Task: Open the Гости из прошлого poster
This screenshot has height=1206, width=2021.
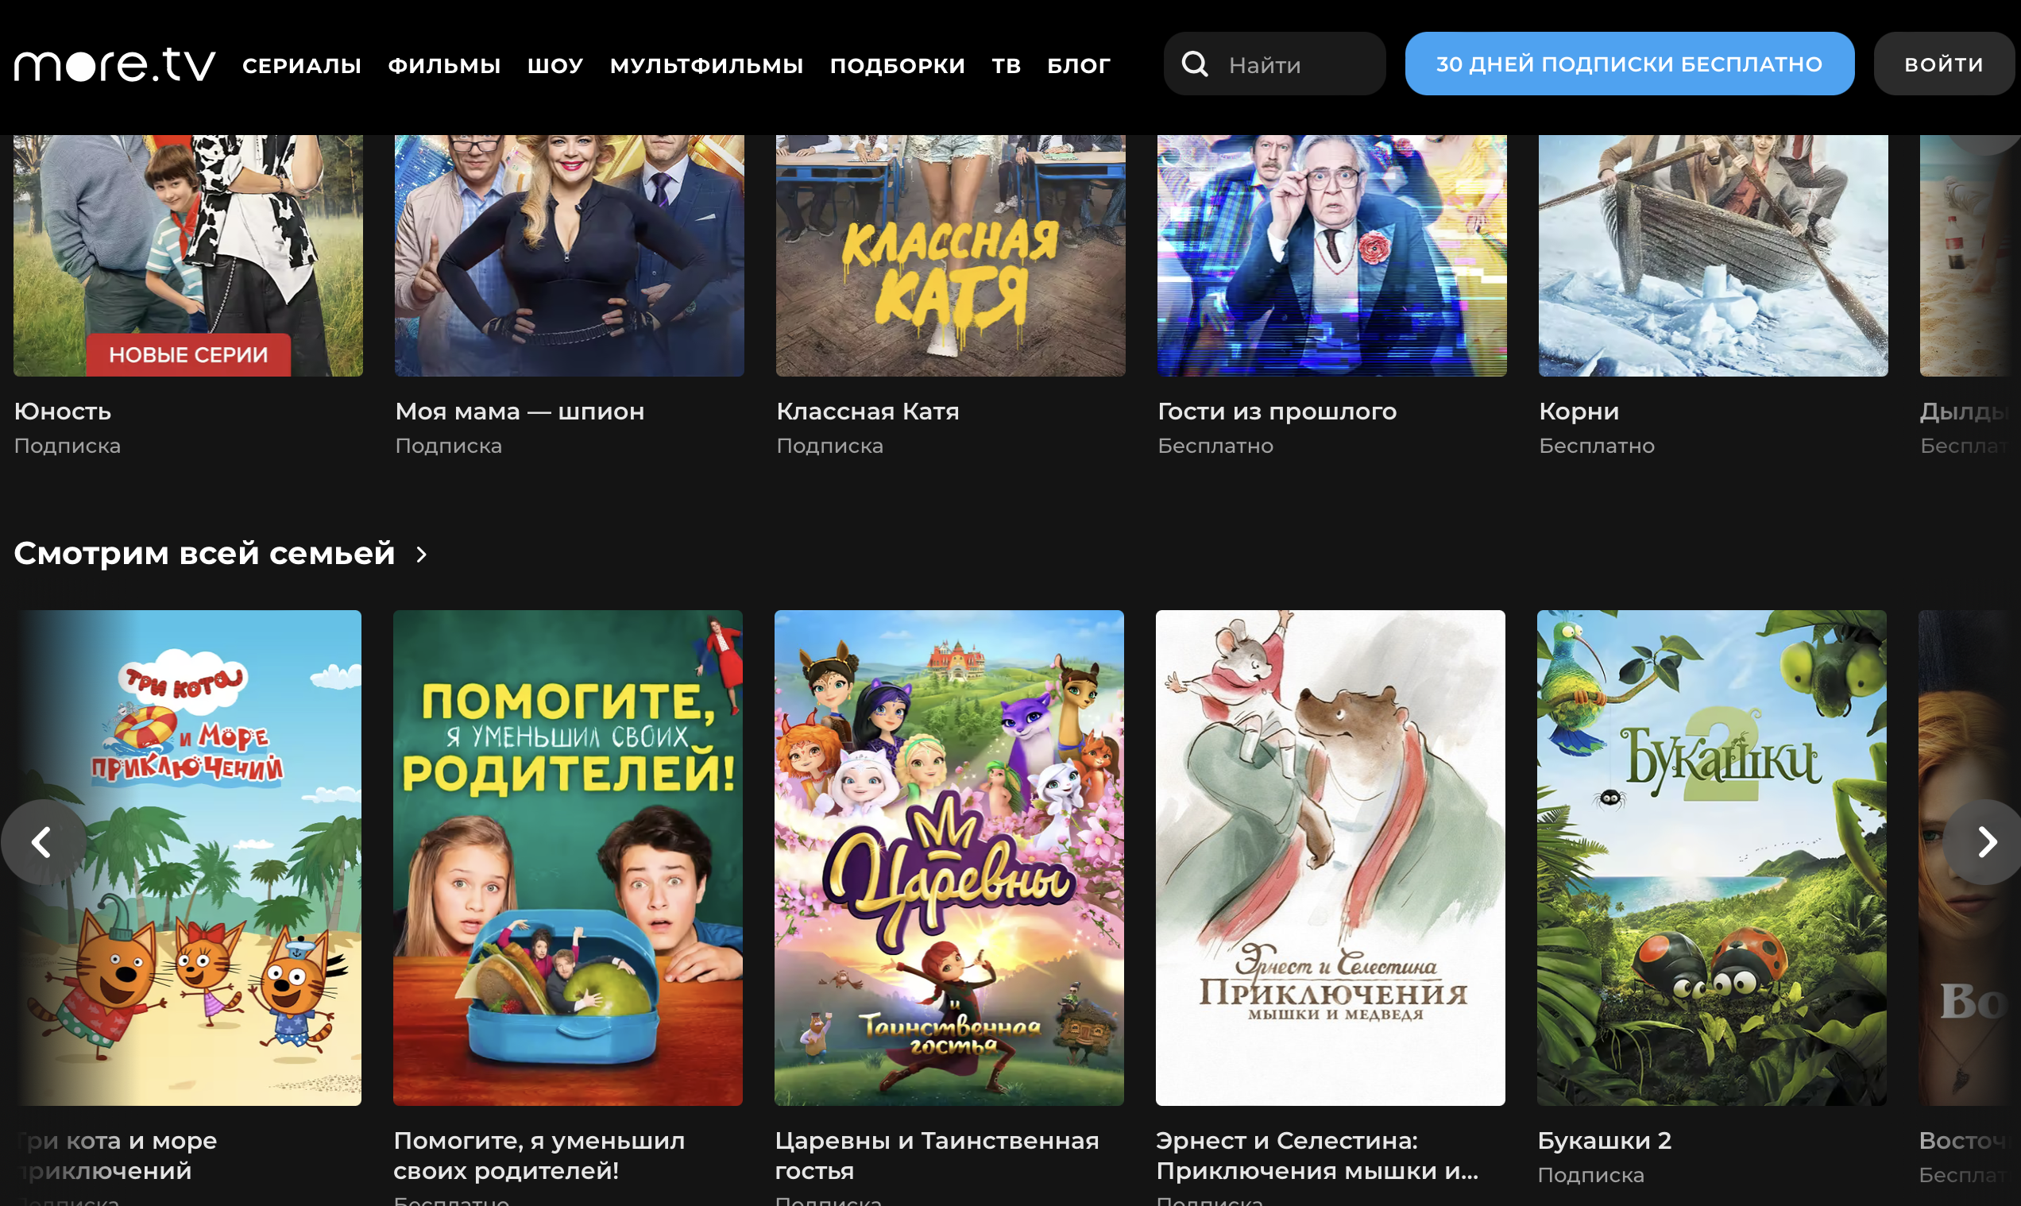Action: 1332,255
